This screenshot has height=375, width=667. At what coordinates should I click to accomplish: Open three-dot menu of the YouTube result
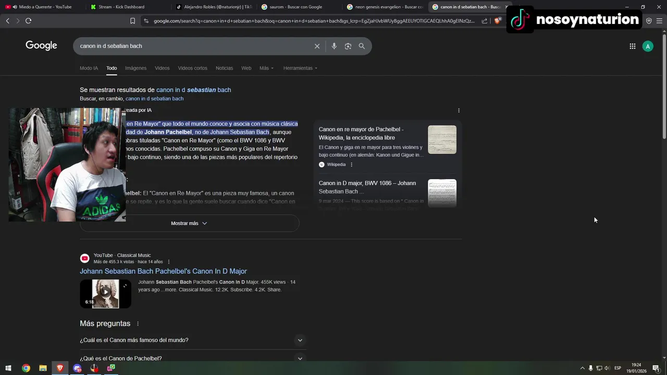tap(168, 262)
